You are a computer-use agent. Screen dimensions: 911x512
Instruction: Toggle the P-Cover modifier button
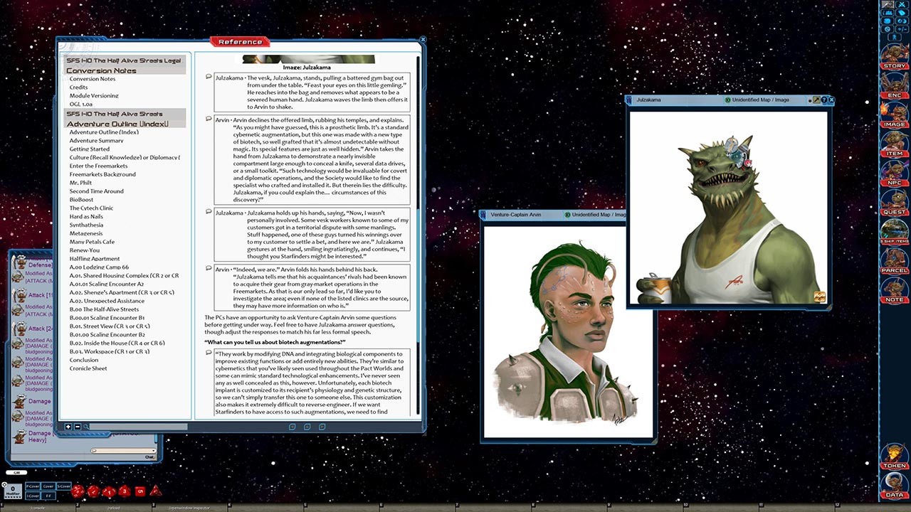pyautogui.click(x=32, y=486)
